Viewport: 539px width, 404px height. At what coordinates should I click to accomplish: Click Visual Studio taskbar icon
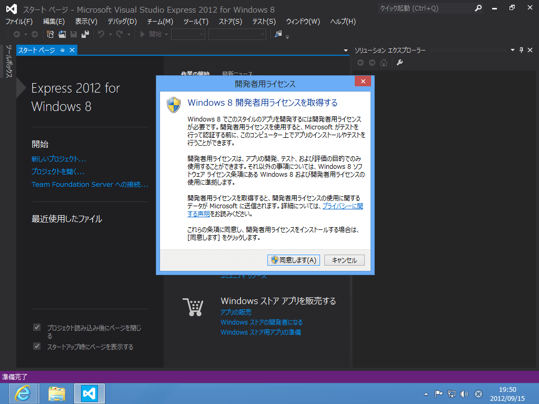click(89, 393)
